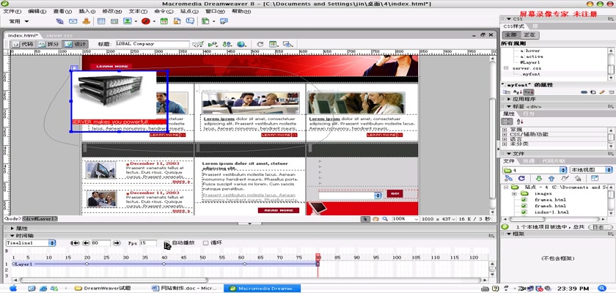Switch to the Assets tab in the Files panel
The width and height of the screenshot is (616, 293).
tap(529, 161)
